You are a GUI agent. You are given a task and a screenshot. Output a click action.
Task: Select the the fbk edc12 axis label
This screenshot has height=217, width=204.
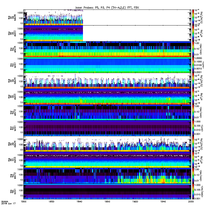(x=13, y=175)
